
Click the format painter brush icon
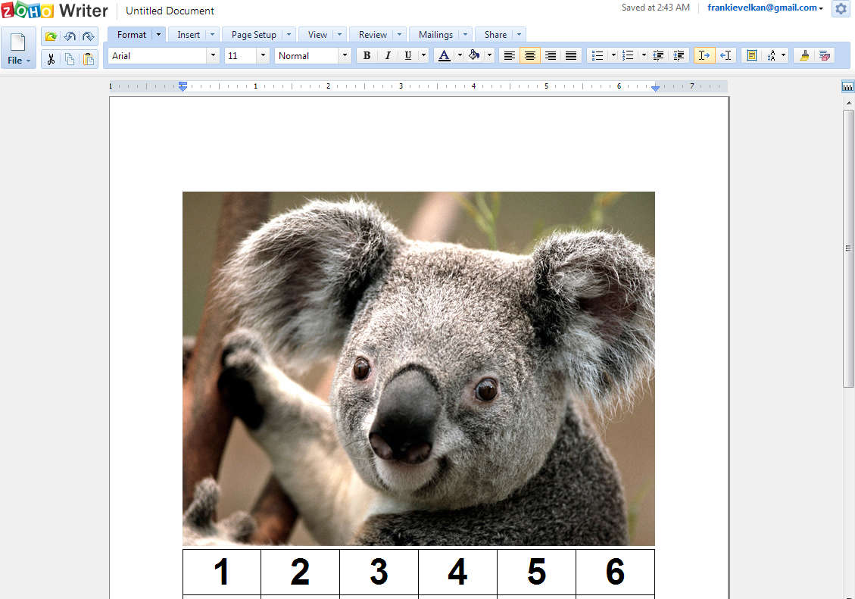[804, 55]
